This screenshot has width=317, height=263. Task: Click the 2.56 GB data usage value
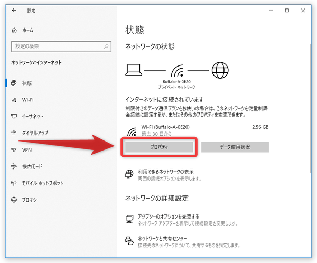point(260,127)
